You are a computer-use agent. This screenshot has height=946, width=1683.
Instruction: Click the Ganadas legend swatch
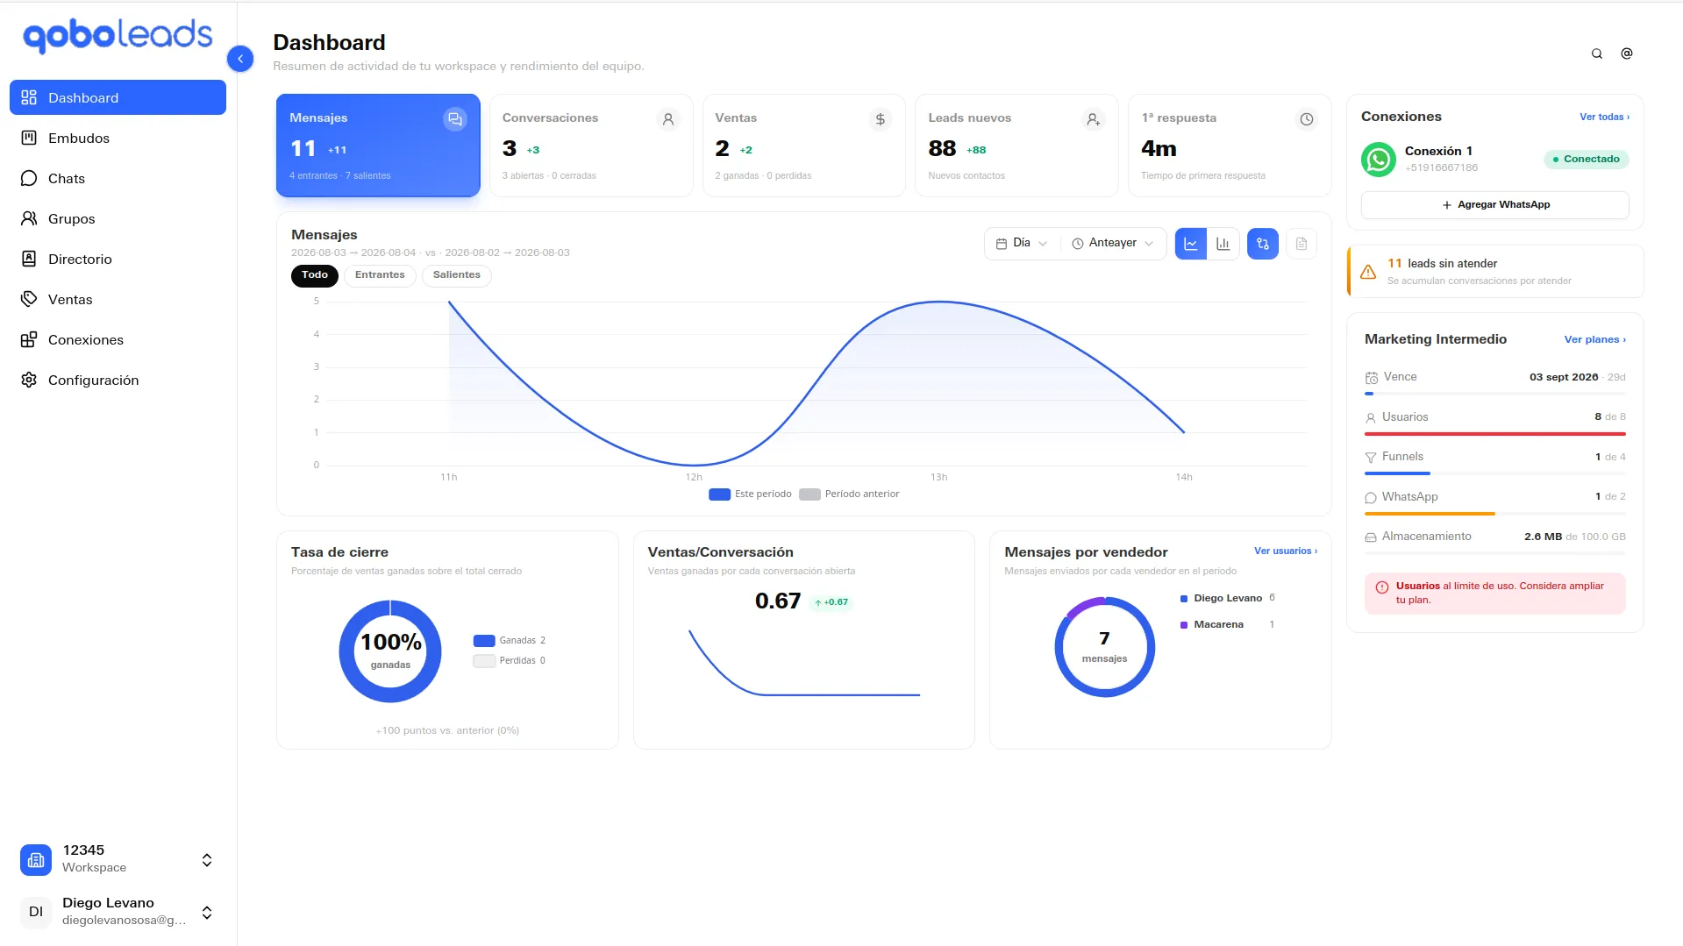(x=484, y=641)
